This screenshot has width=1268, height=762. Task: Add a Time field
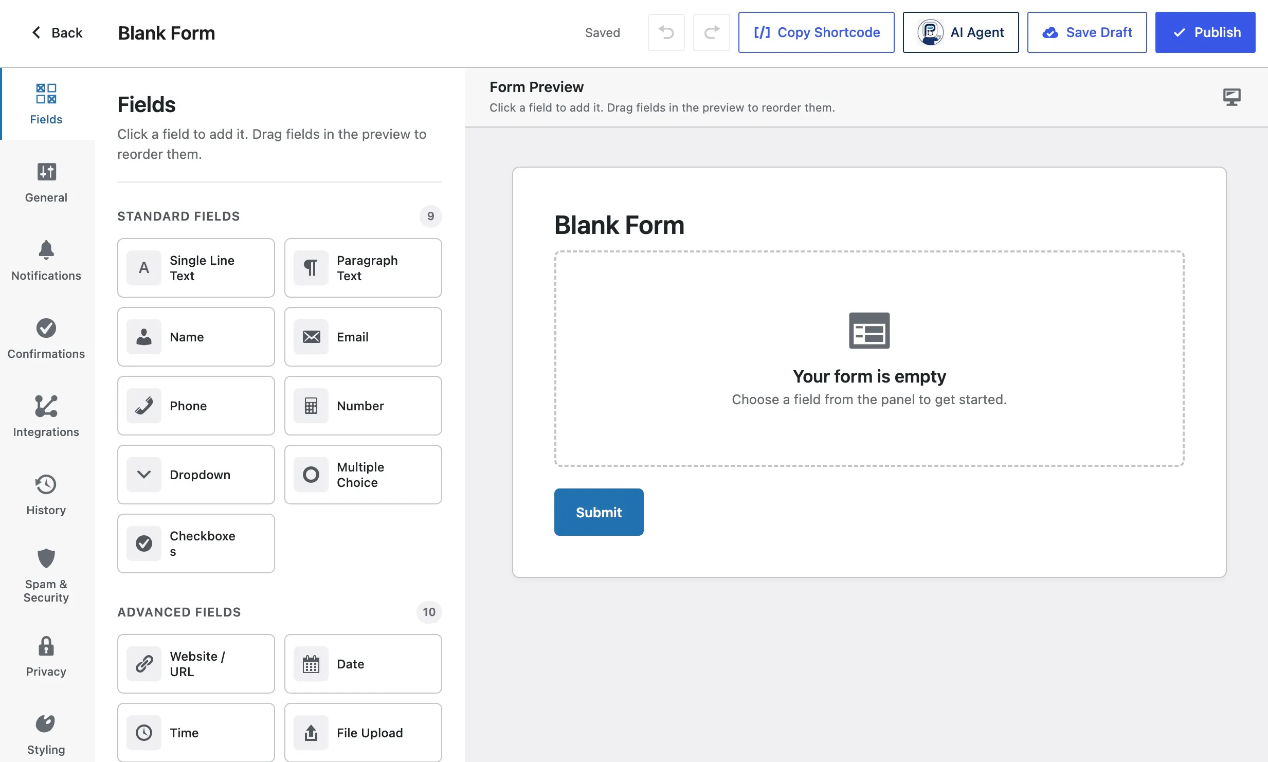click(x=196, y=733)
